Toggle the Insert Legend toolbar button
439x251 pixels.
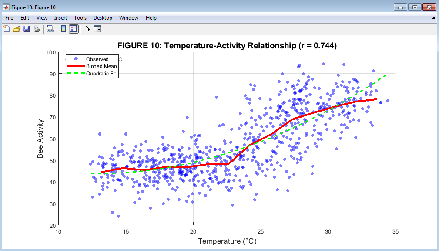[74, 29]
